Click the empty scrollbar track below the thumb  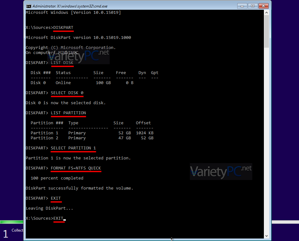[x=266, y=141]
